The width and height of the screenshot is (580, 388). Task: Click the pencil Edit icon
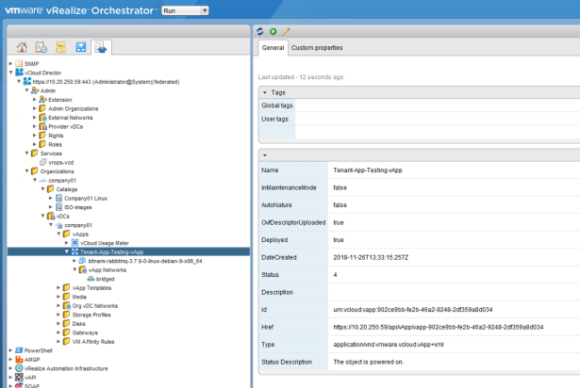286,30
